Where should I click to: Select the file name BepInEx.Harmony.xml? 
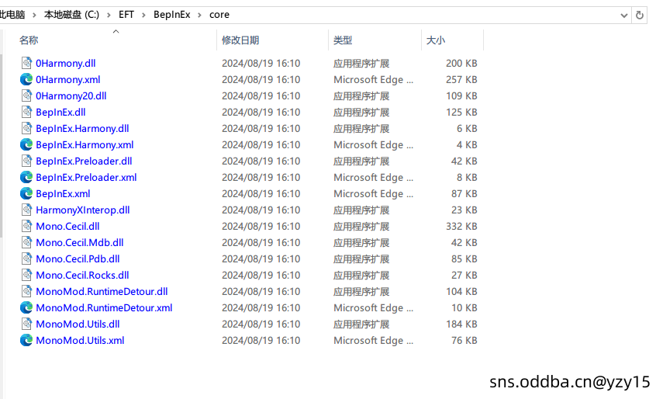point(85,145)
